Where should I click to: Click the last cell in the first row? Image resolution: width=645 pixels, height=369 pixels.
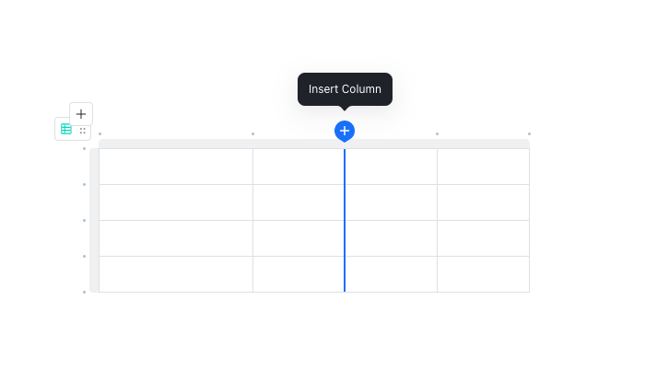483,167
